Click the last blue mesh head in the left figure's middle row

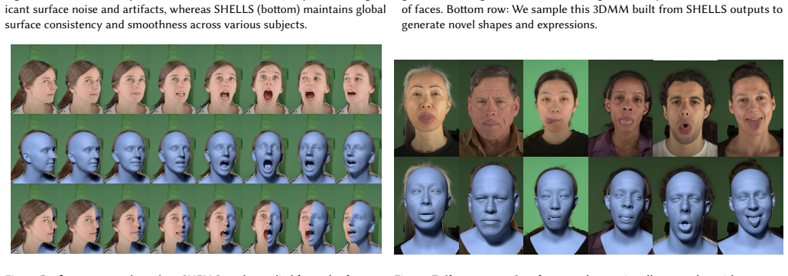358,148
